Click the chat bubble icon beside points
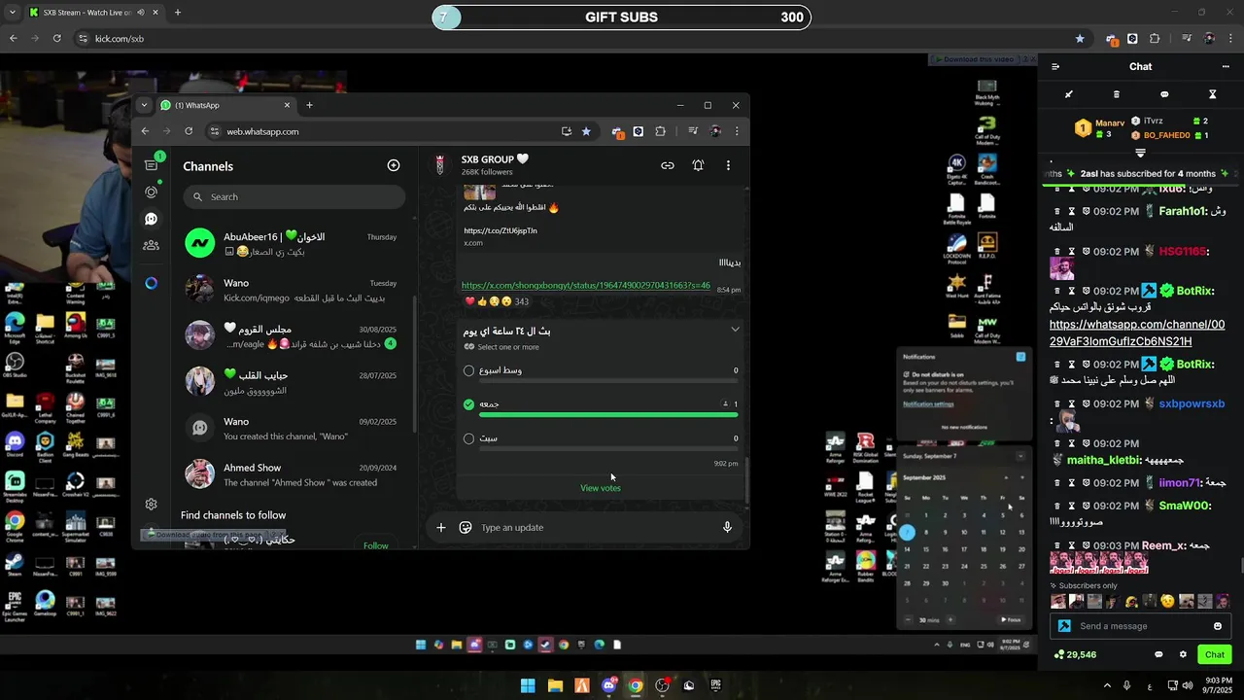The width and height of the screenshot is (1244, 700). [x=1158, y=654]
